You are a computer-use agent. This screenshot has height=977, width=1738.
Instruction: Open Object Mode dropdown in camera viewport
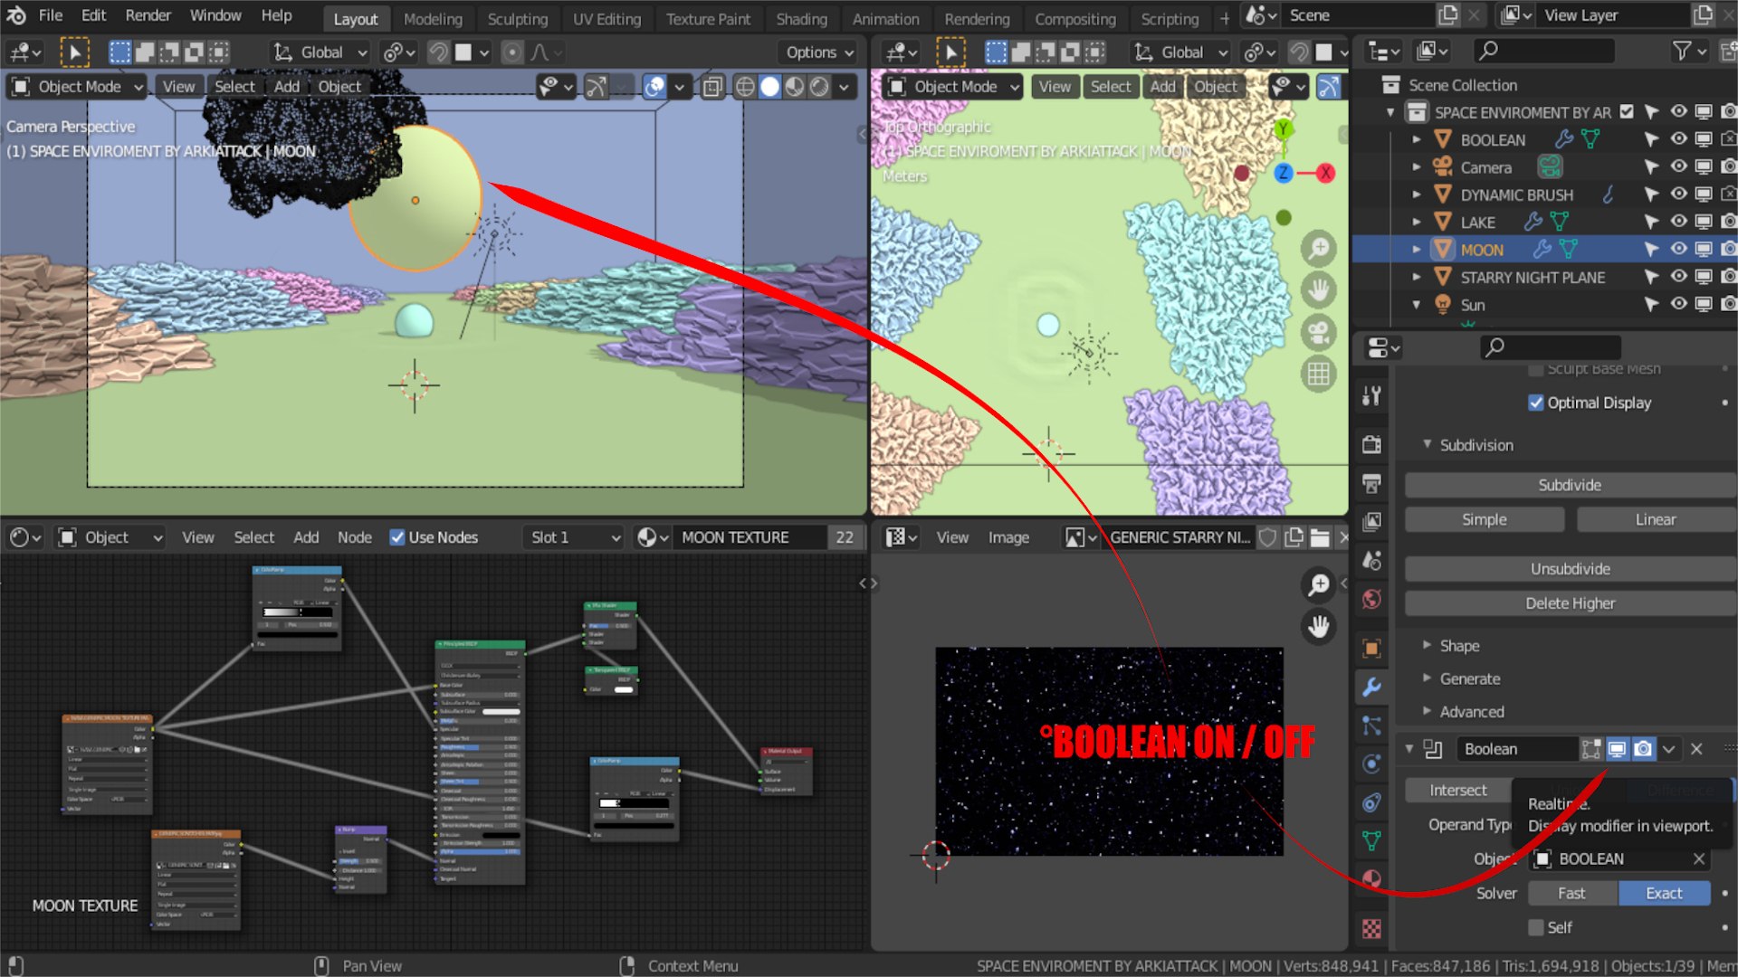coord(77,87)
